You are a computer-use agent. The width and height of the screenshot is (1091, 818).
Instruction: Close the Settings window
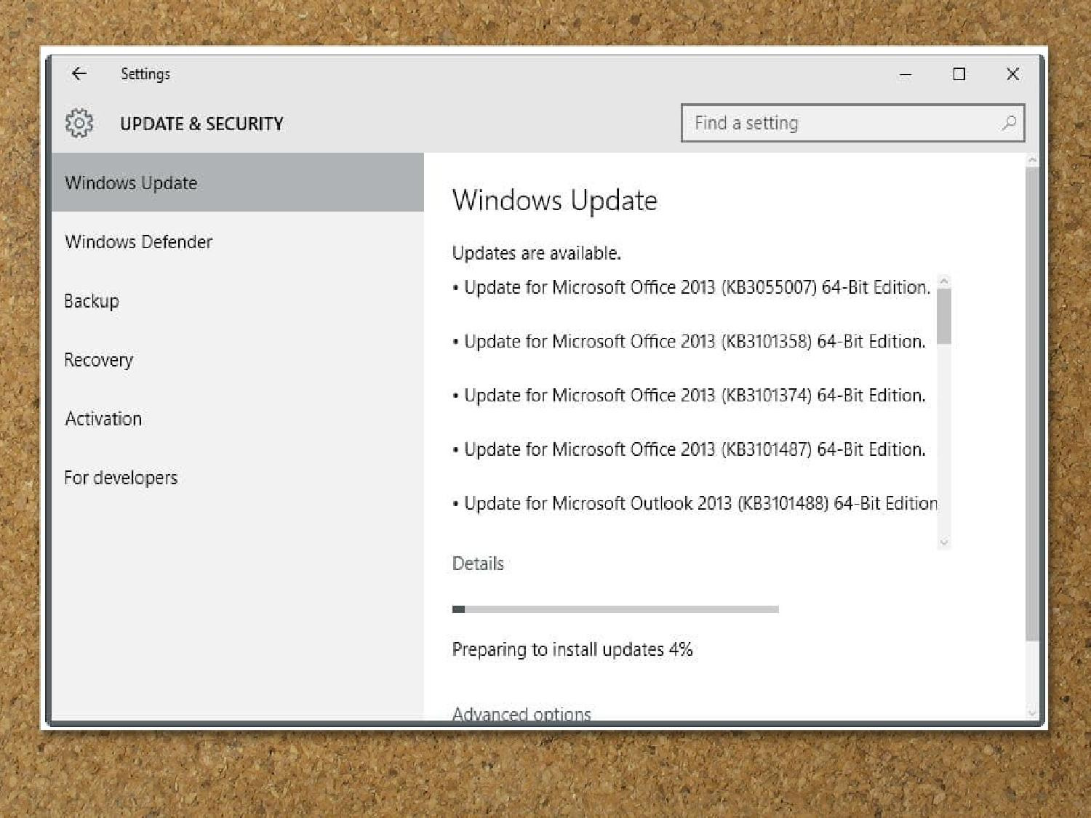pyautogui.click(x=1012, y=74)
